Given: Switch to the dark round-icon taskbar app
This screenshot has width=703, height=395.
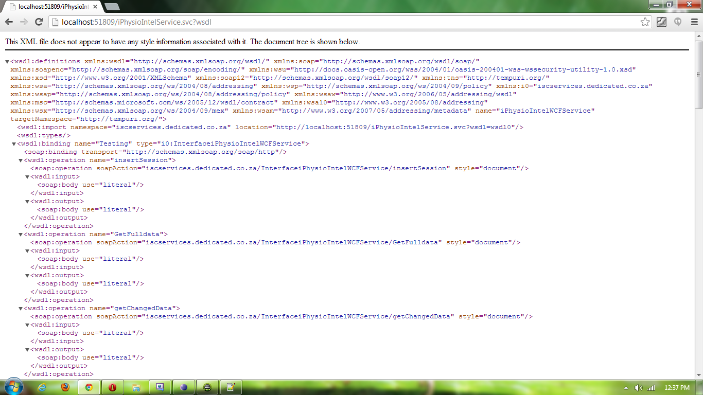Looking at the screenshot, I should pyautogui.click(x=207, y=387).
